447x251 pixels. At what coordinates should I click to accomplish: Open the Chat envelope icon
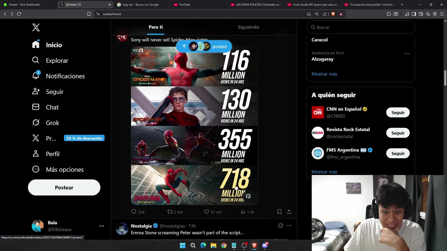coord(36,107)
